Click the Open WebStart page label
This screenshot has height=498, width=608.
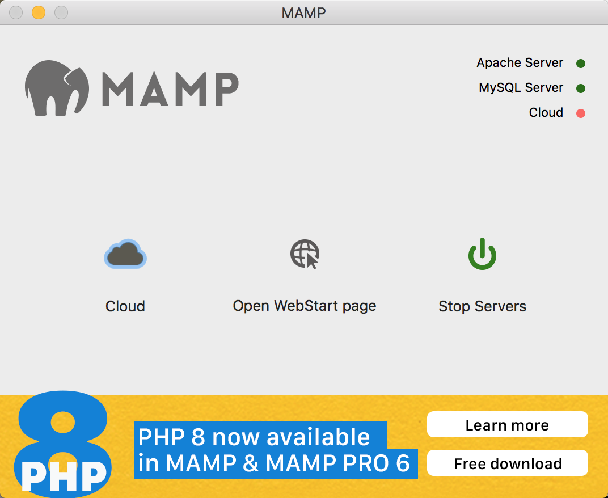[x=305, y=306]
